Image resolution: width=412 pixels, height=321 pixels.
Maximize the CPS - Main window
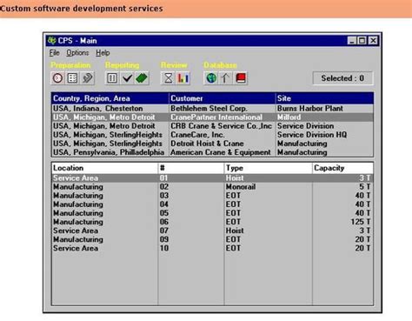tap(362, 41)
